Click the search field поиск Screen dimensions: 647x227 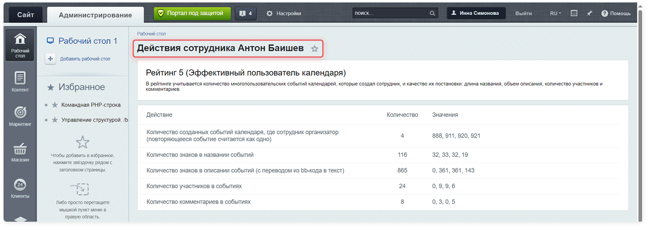391,13
